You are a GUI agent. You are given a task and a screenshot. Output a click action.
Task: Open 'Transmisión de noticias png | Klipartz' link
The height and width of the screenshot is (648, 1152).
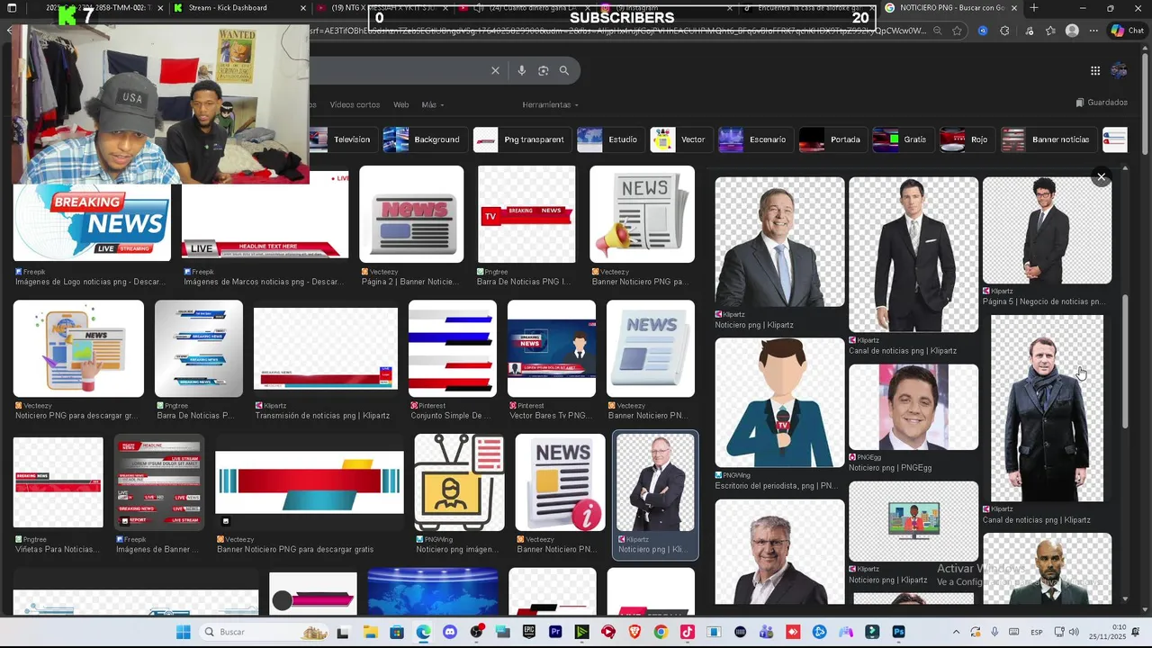click(322, 416)
